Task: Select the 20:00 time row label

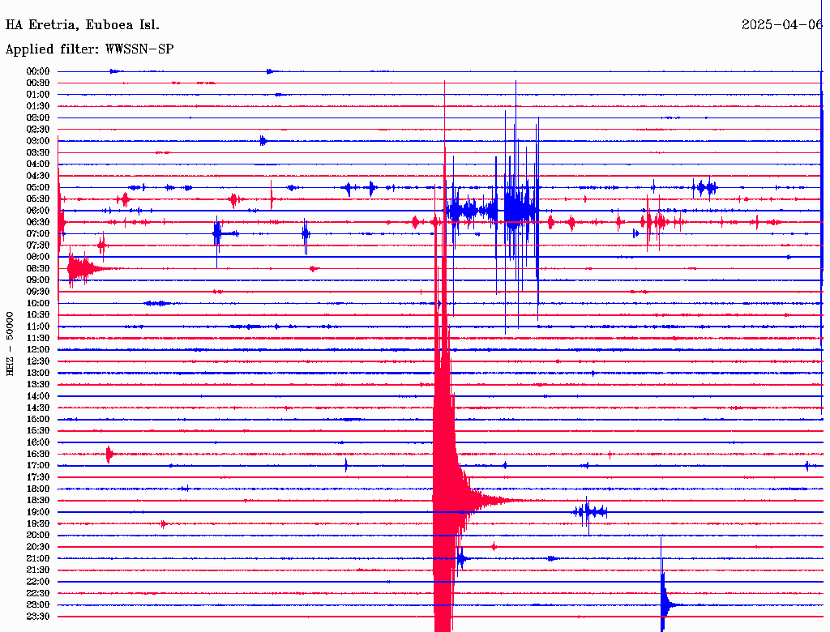Action: [38, 535]
